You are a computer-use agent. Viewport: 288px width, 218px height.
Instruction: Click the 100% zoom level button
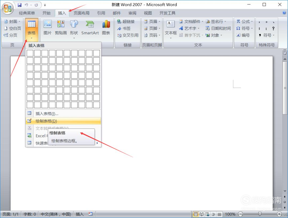230,214
